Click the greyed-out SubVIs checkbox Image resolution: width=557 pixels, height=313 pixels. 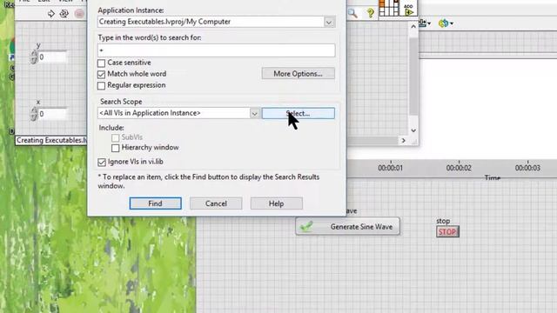[116, 137]
